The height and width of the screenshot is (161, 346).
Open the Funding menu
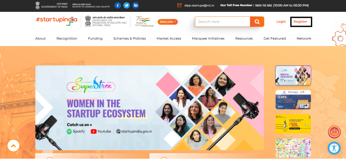[95, 38]
